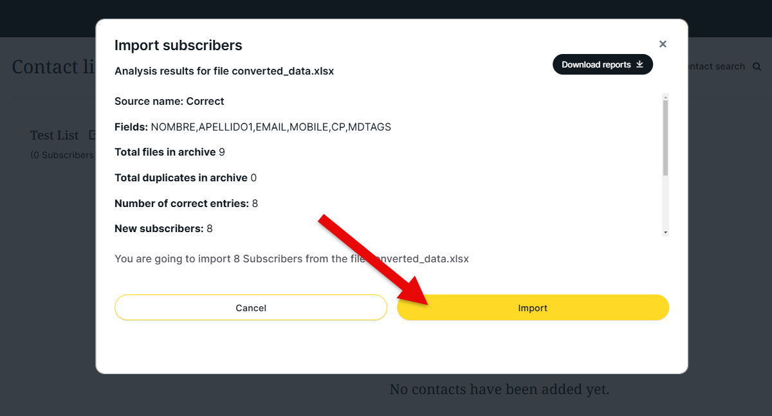This screenshot has width=772, height=416.
Task: Click the Source name: Correct line
Action: click(169, 102)
